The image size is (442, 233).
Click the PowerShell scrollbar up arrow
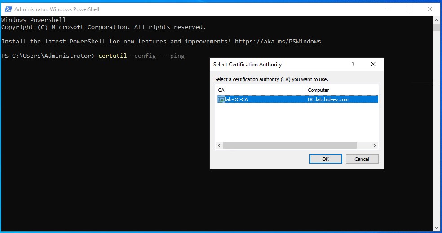pos(436,20)
